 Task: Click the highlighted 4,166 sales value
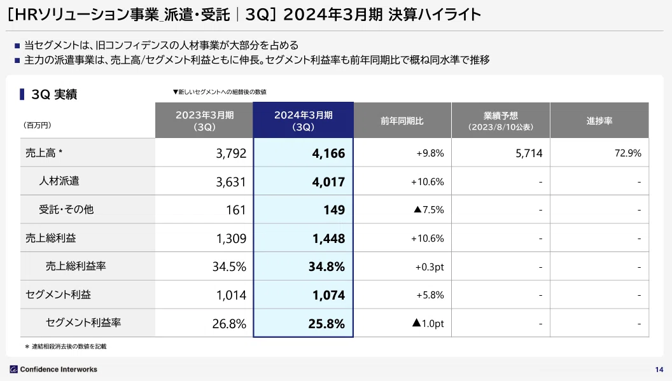tap(328, 153)
